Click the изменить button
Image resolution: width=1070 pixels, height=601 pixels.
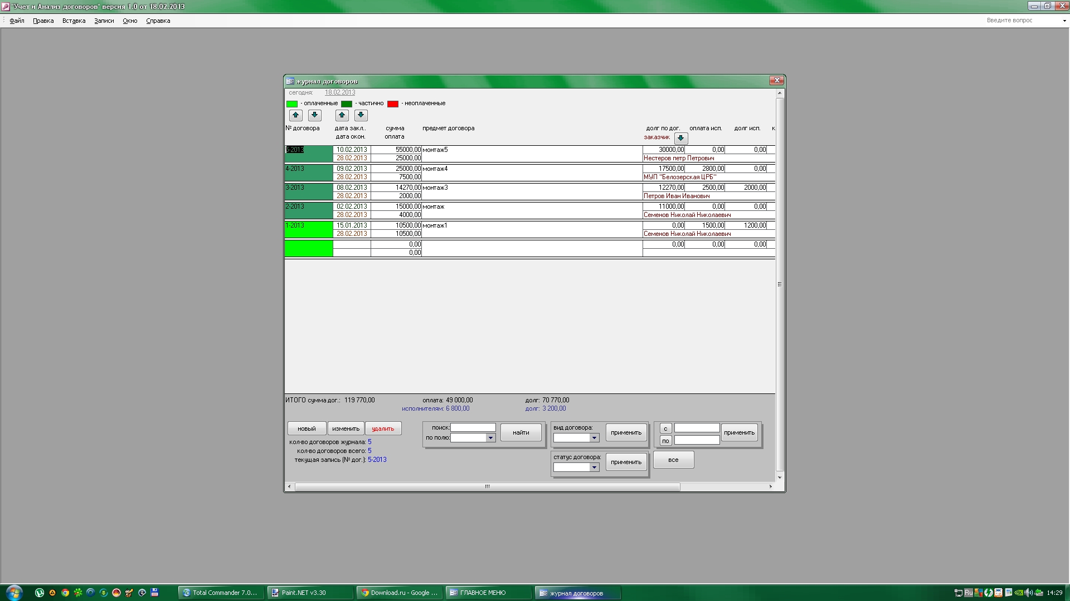tap(346, 428)
